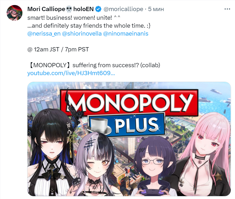Click the 'suffering from success!? (collab)' title text

pos(116,65)
